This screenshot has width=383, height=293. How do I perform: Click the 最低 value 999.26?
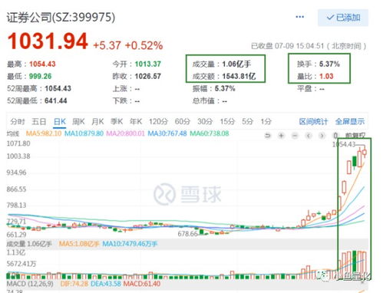[40, 76]
